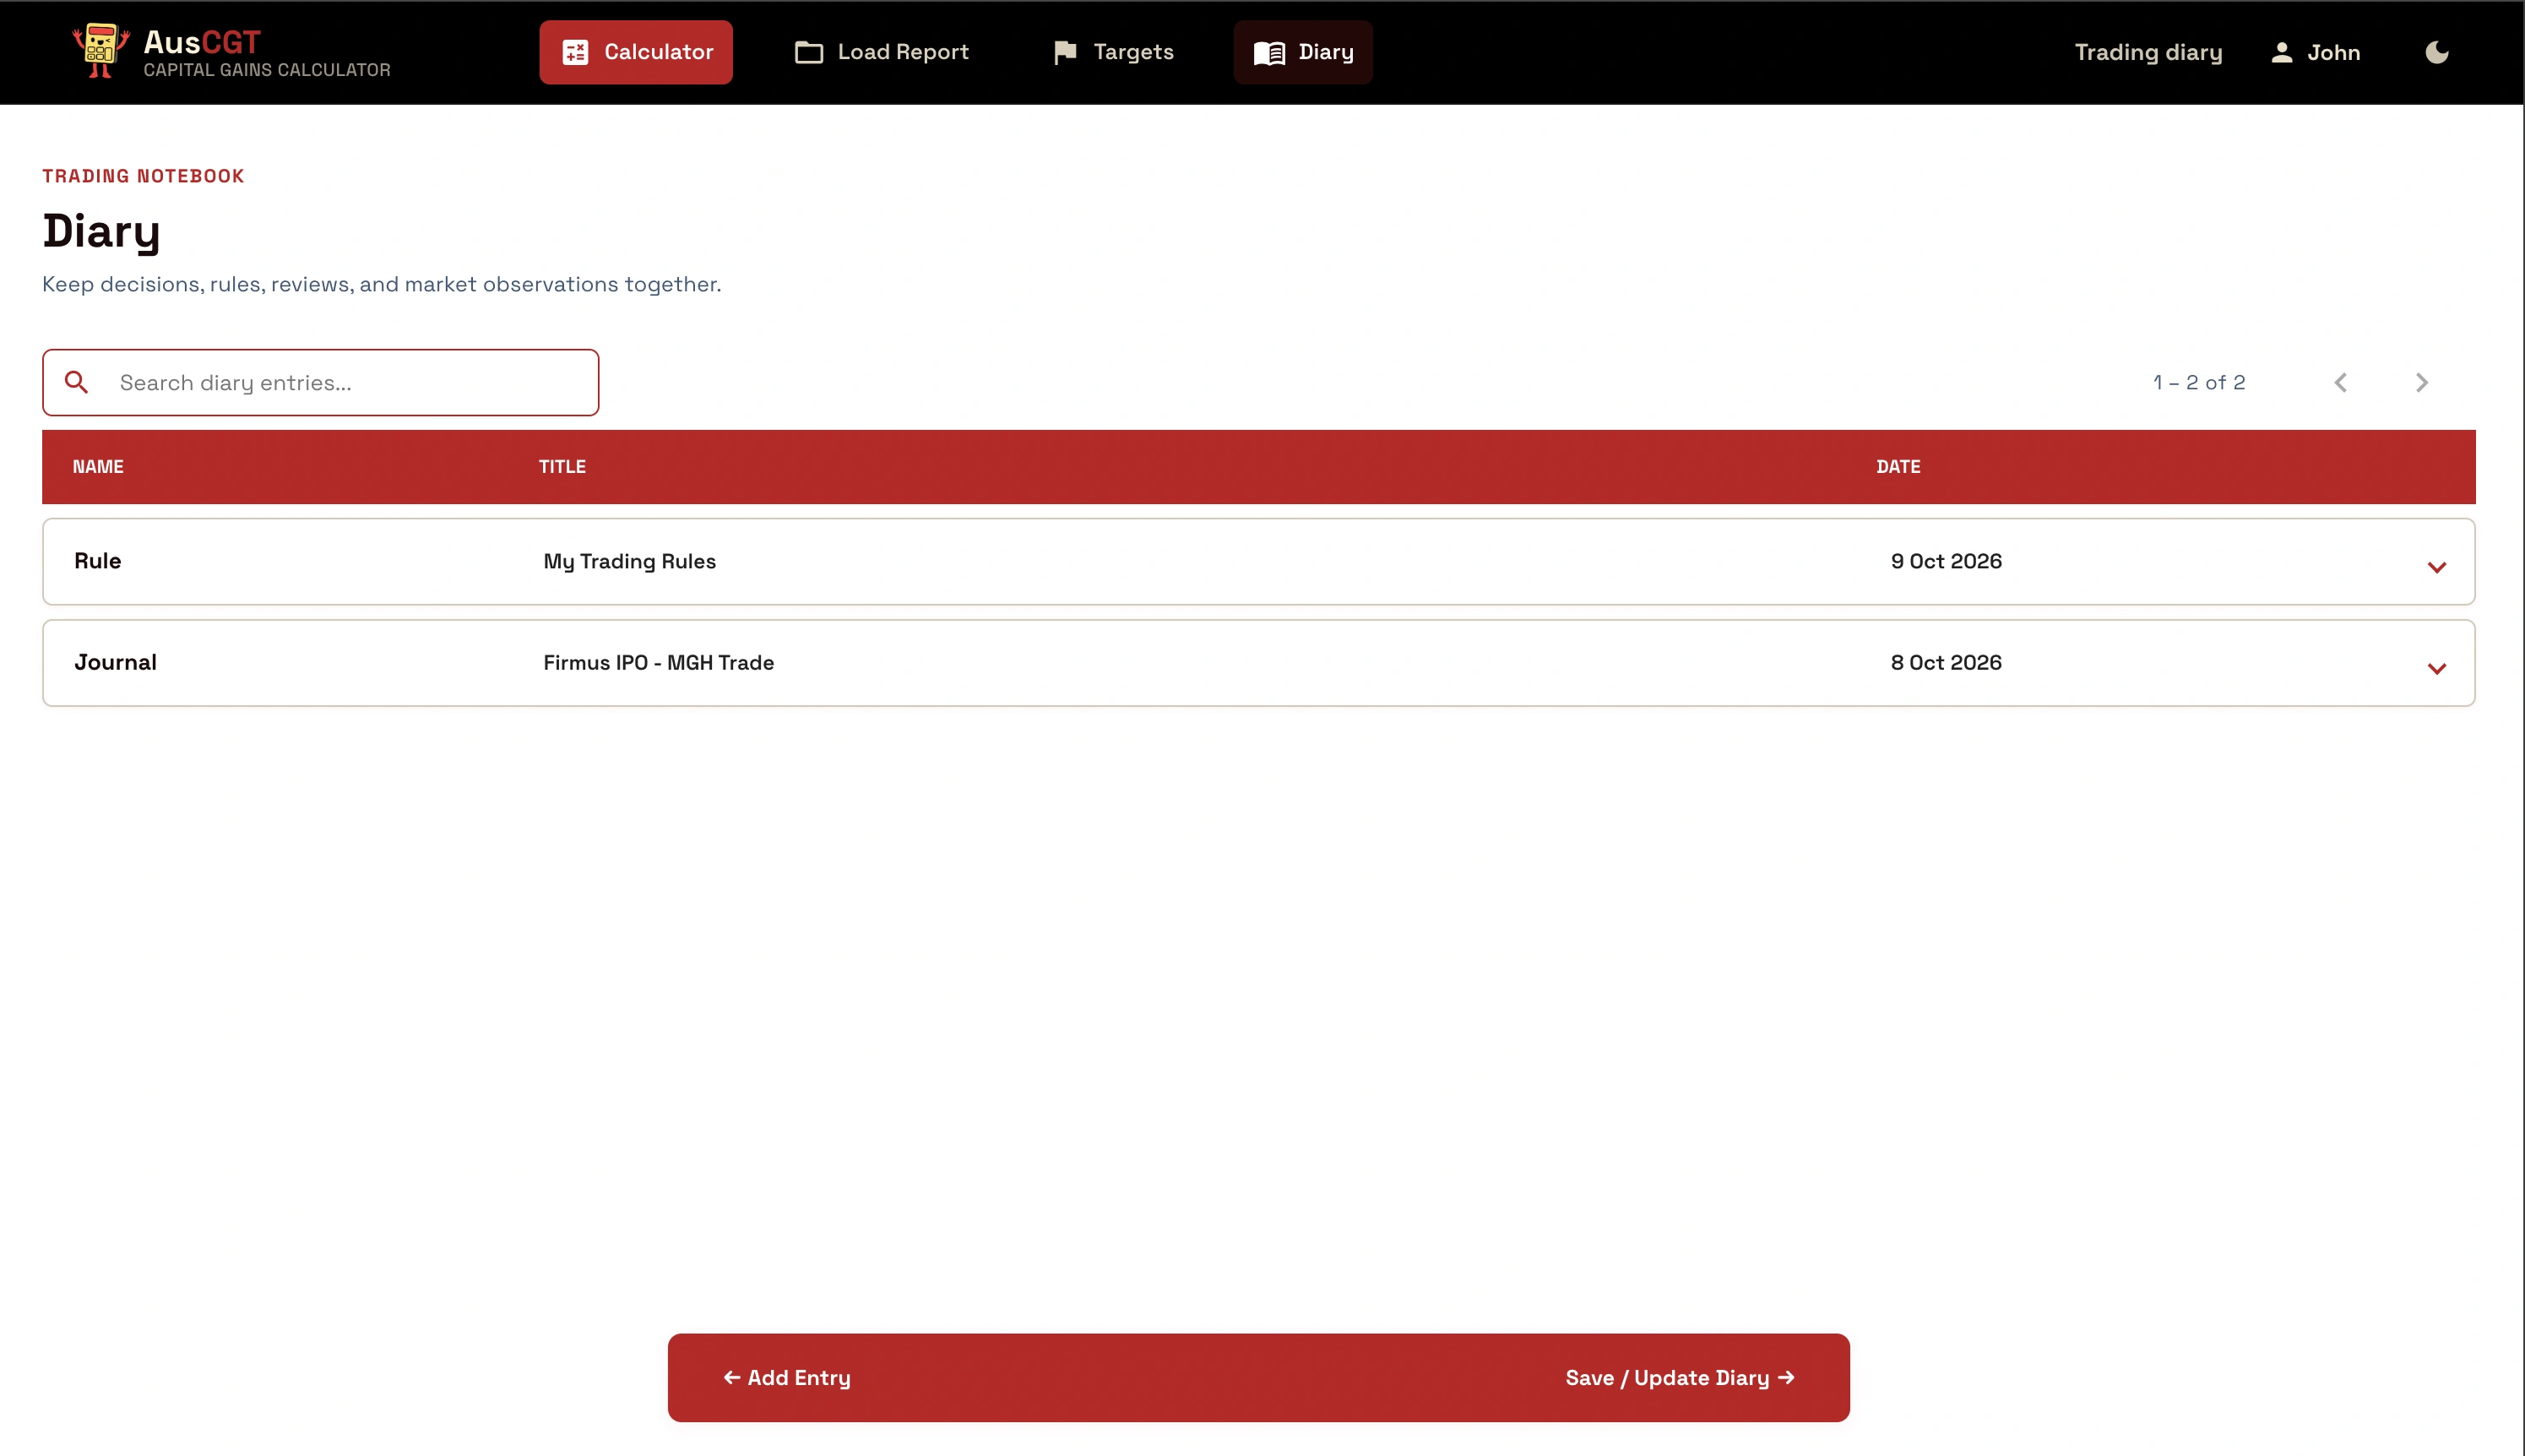Click the 1 – 2 of 2 page count
2525x1456 pixels.
(2199, 382)
